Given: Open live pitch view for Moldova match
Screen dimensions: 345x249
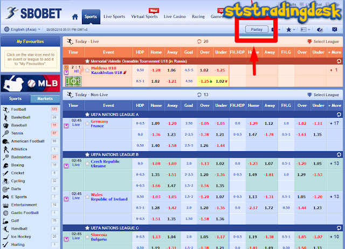Looking at the screenshot, I should click(x=73, y=81).
